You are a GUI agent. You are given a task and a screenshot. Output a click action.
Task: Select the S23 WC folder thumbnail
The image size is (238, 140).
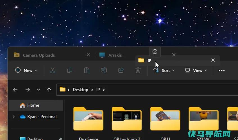[204, 118]
